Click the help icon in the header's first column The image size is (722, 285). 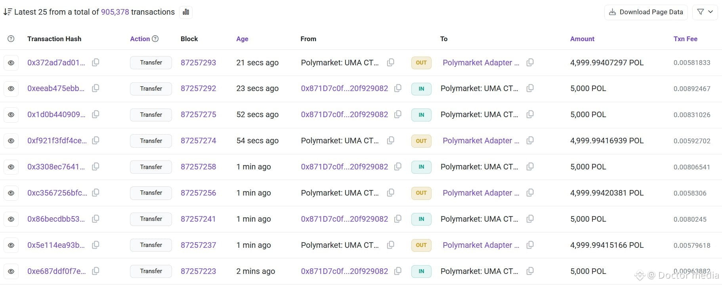pos(11,39)
